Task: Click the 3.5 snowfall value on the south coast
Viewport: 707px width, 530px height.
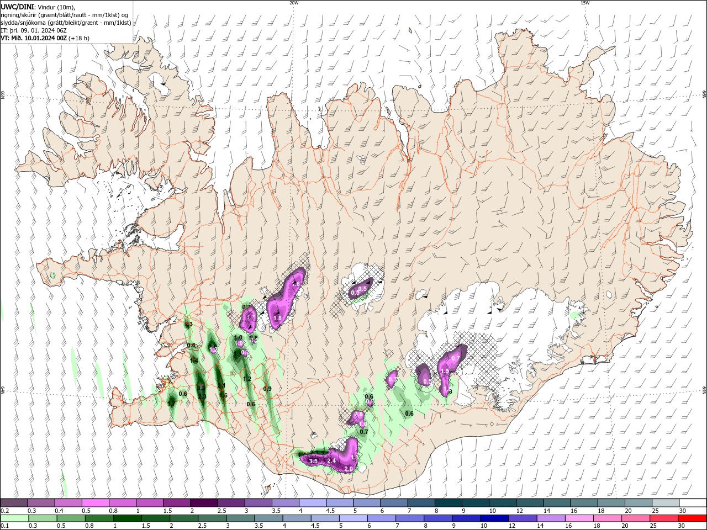Action: click(313, 460)
